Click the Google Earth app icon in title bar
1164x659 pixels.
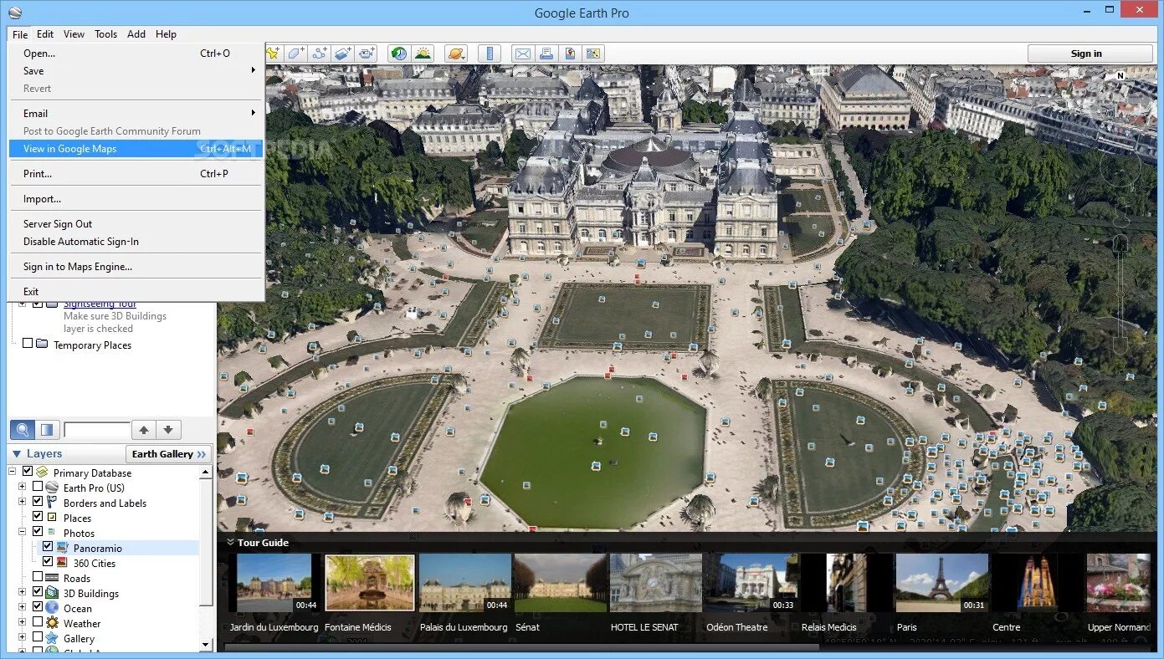[14, 13]
